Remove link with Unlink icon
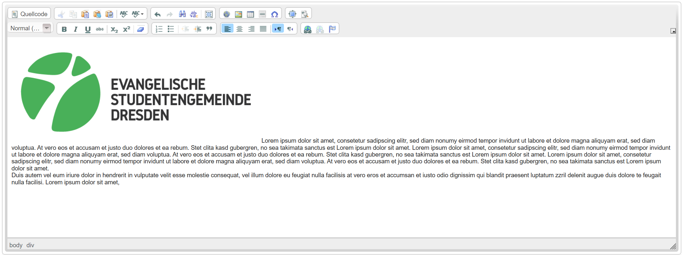683x255 pixels. pyautogui.click(x=320, y=29)
